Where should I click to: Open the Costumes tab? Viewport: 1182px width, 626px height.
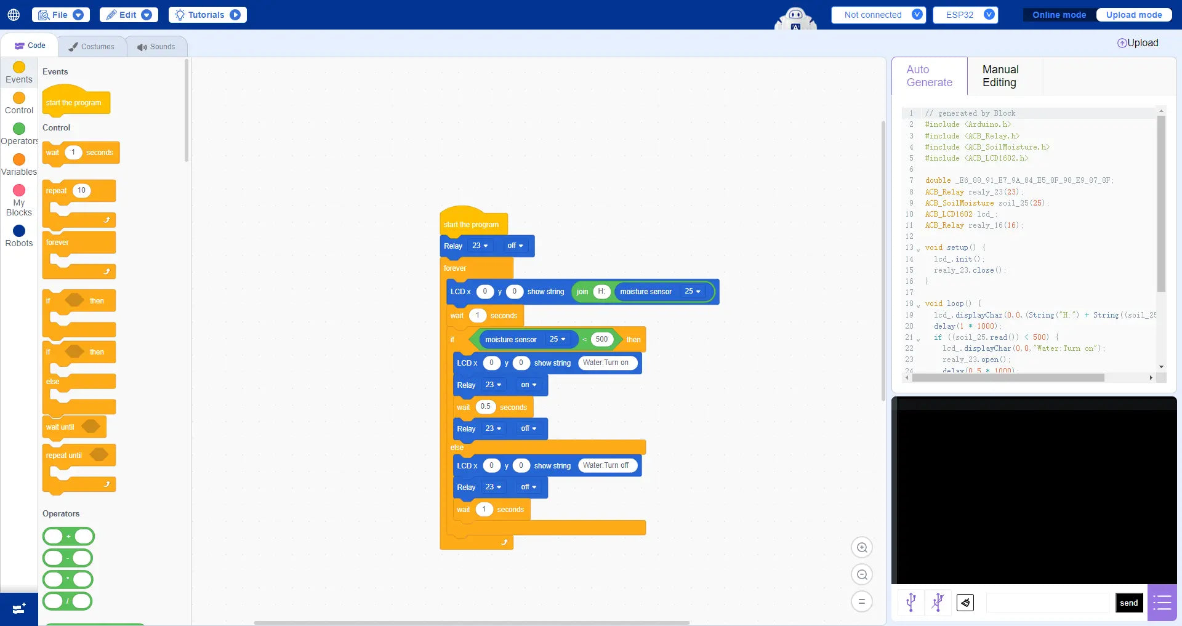pos(92,46)
